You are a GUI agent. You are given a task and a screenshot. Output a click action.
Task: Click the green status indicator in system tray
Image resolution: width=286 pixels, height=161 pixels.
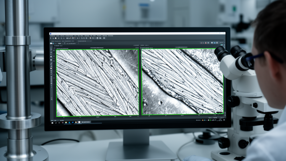click(x=210, y=120)
